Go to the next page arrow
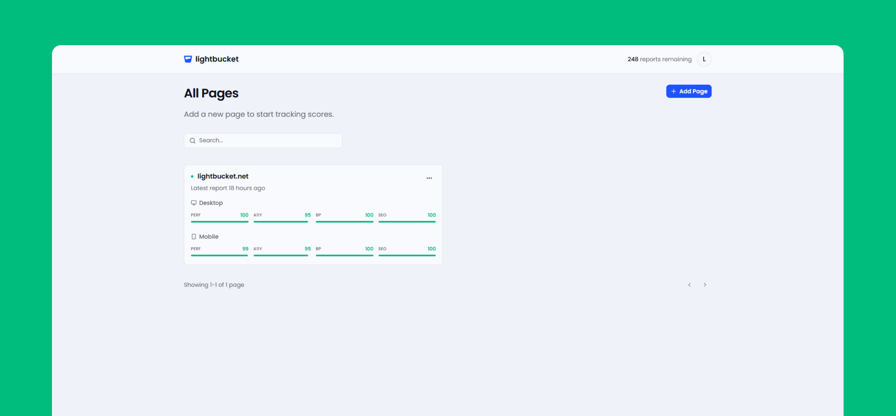 point(705,285)
